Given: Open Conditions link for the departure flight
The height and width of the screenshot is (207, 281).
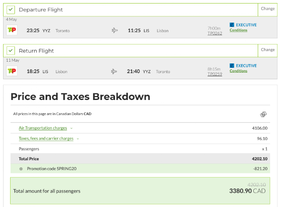Looking at the screenshot, I should pyautogui.click(x=238, y=30).
